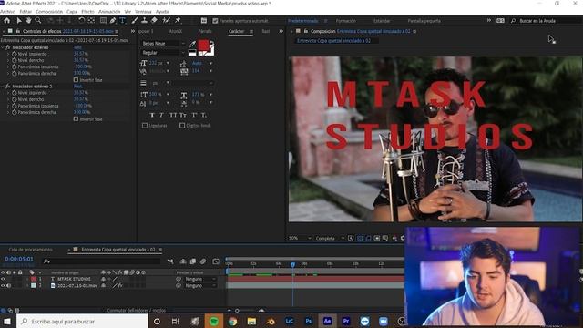Click the composition mini-flowchart icon in timeline
The width and height of the screenshot is (583, 328).
(x=170, y=261)
